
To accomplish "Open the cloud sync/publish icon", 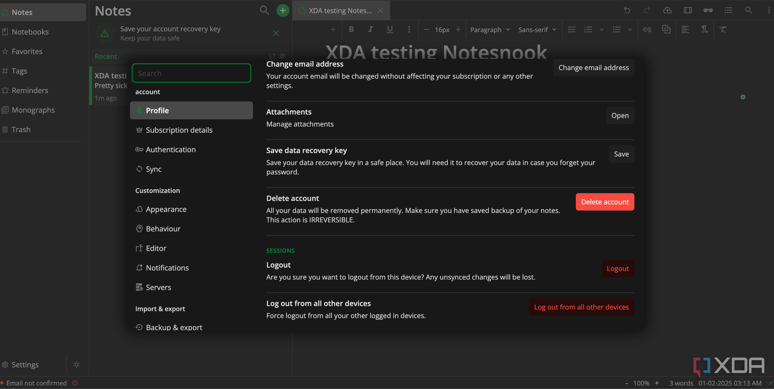I will pos(667,10).
